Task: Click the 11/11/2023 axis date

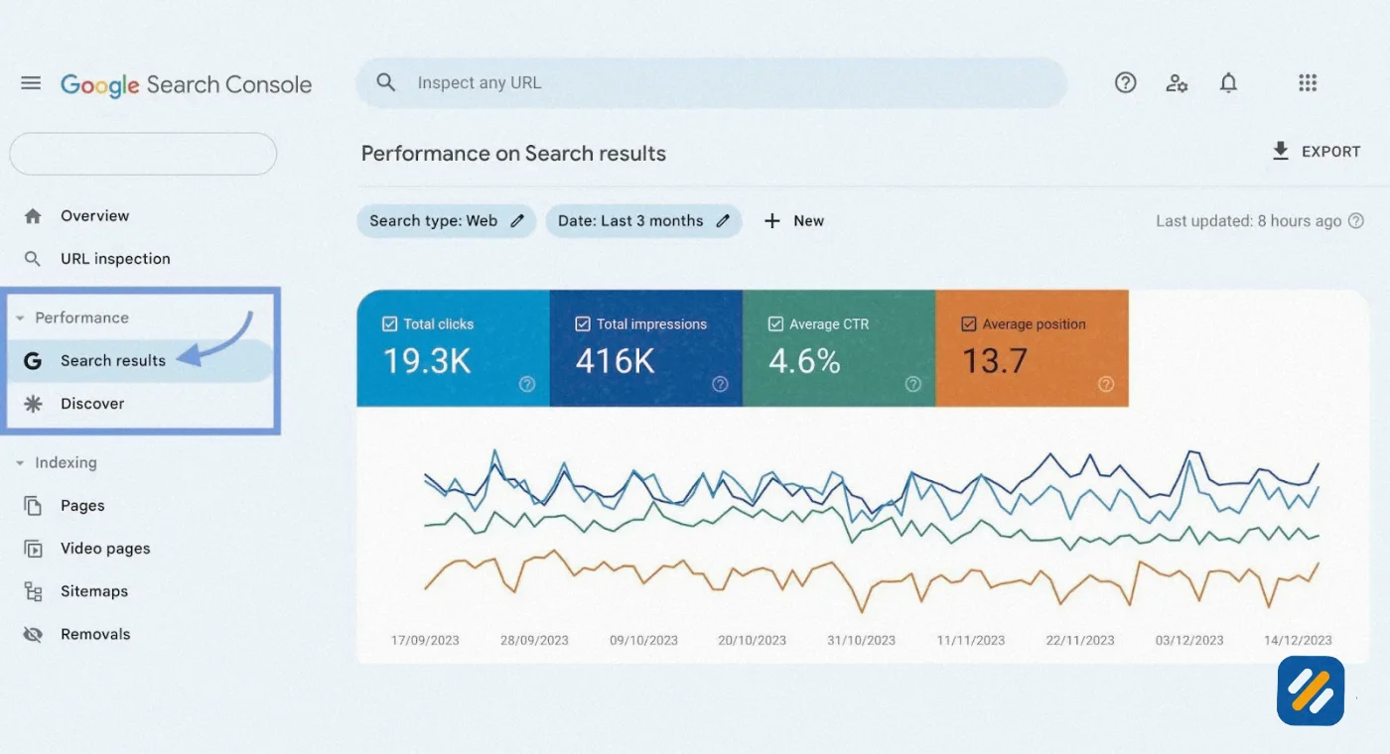Action: click(x=971, y=640)
